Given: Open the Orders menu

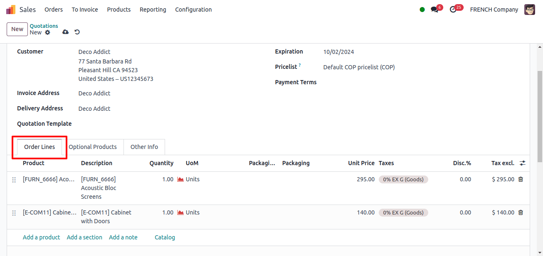Looking at the screenshot, I should (x=54, y=10).
